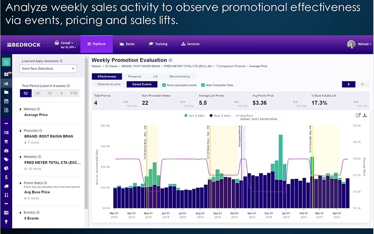Image resolution: width=374 pixels, height=234 pixels.
Task: Expand the Product(s) section
Action: (x=21, y=131)
